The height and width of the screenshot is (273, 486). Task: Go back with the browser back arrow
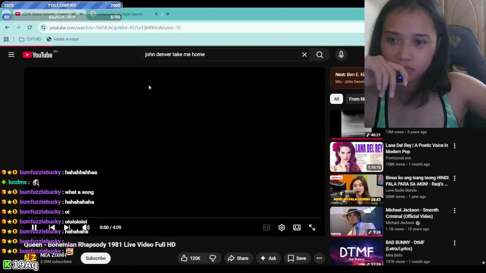point(7,27)
